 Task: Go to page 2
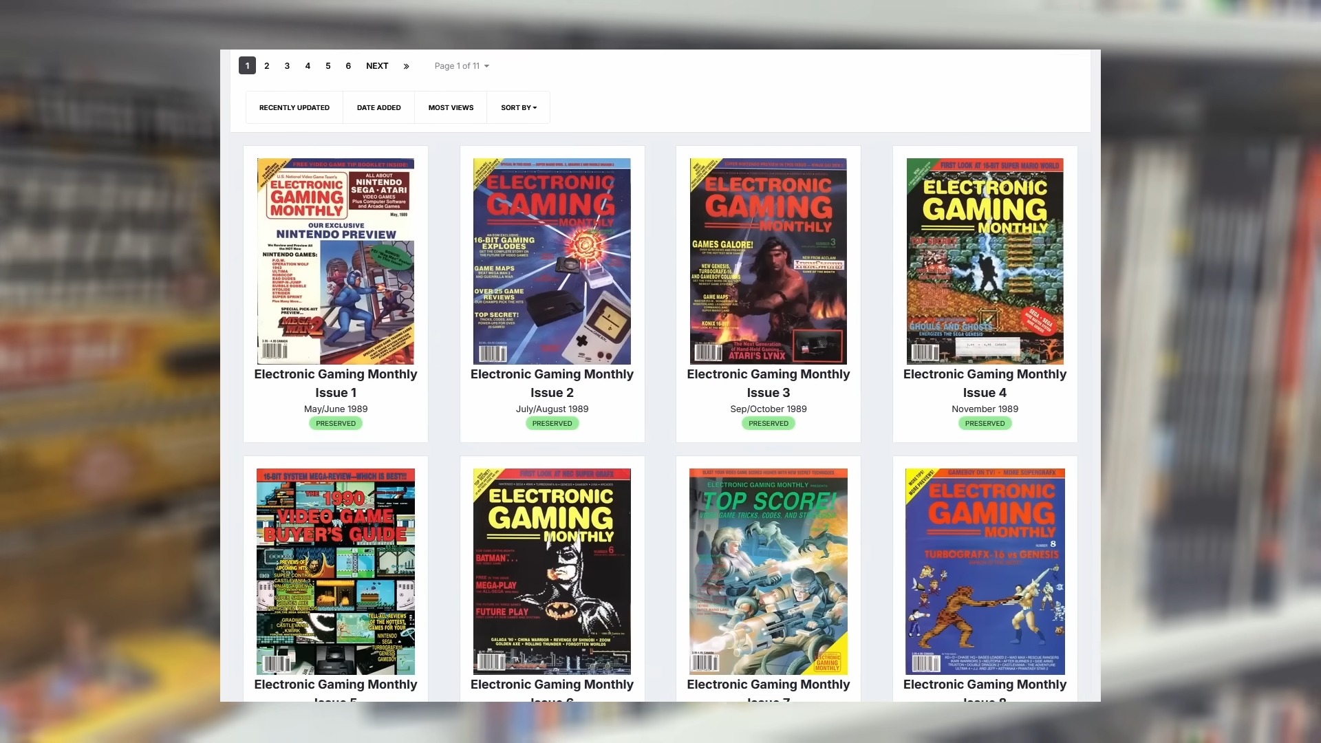click(266, 66)
